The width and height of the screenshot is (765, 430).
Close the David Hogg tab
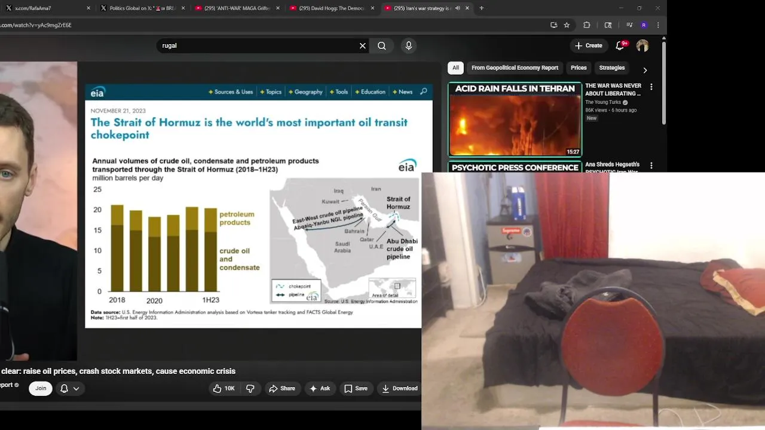372,8
